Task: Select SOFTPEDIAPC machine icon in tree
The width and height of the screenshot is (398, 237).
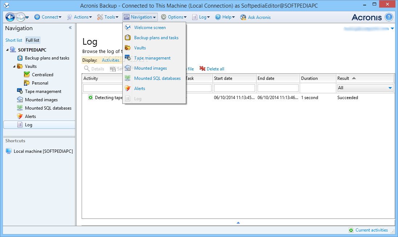Action: click(13, 49)
